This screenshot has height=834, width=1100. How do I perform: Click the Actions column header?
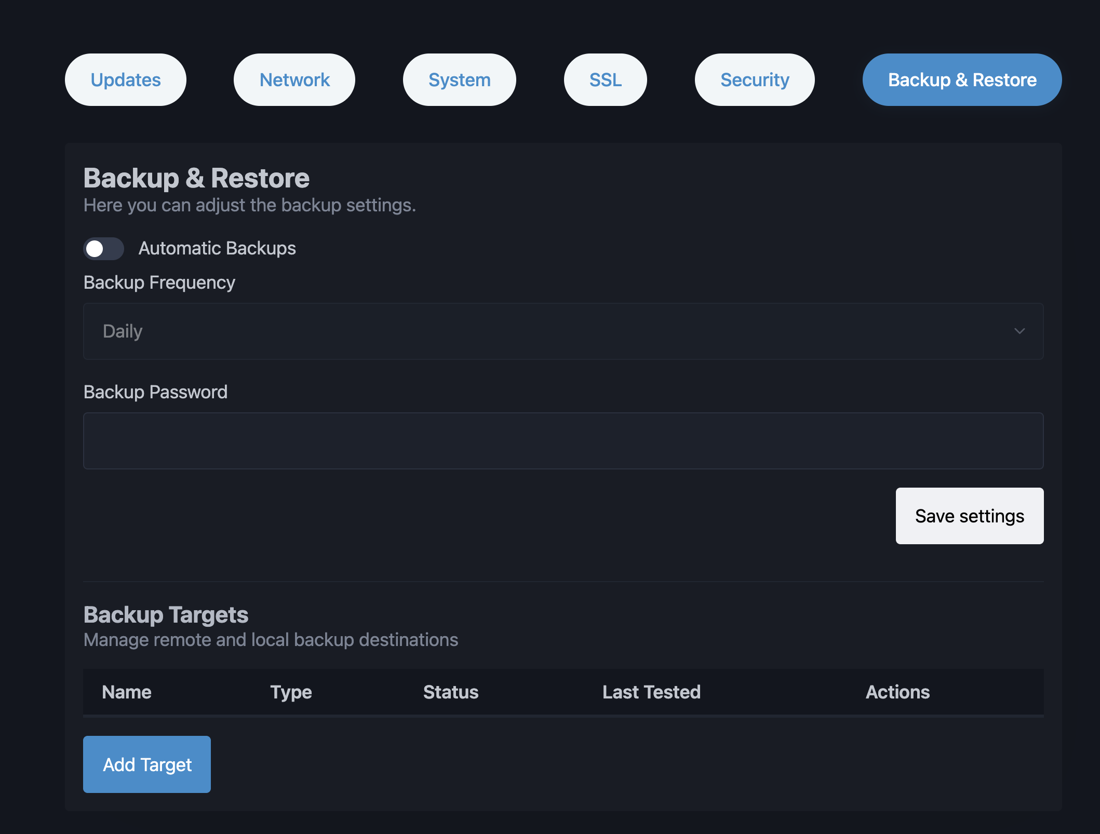click(897, 692)
